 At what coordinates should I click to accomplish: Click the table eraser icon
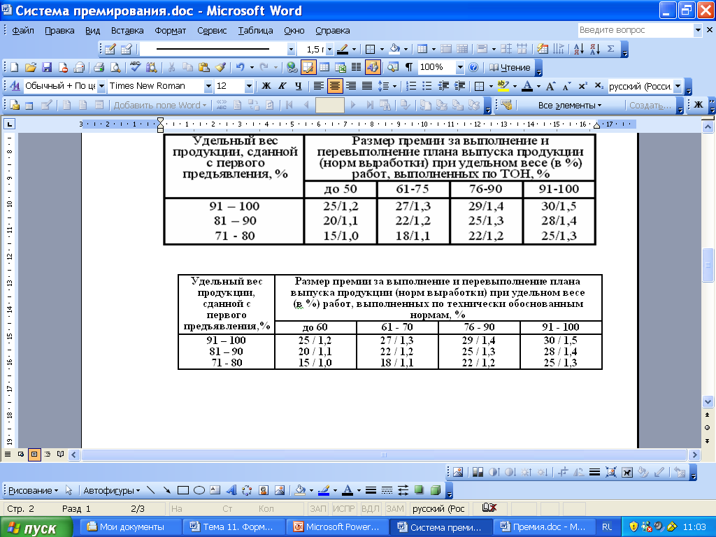click(126, 49)
